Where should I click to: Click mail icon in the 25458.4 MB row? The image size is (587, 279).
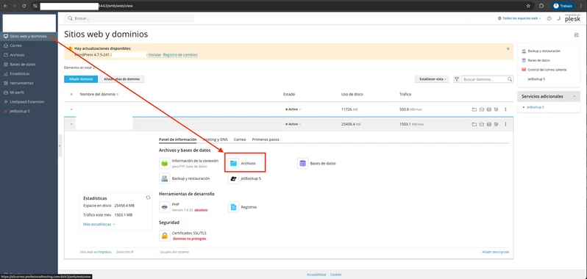481,124
